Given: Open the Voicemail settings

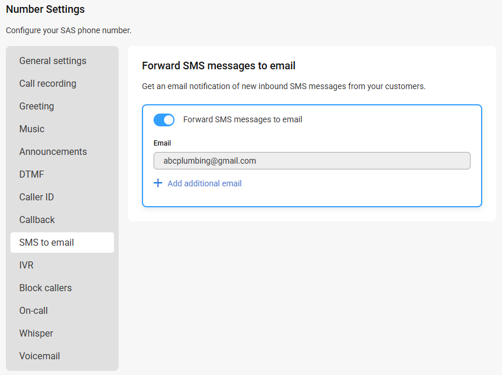Looking at the screenshot, I should (x=62, y=356).
